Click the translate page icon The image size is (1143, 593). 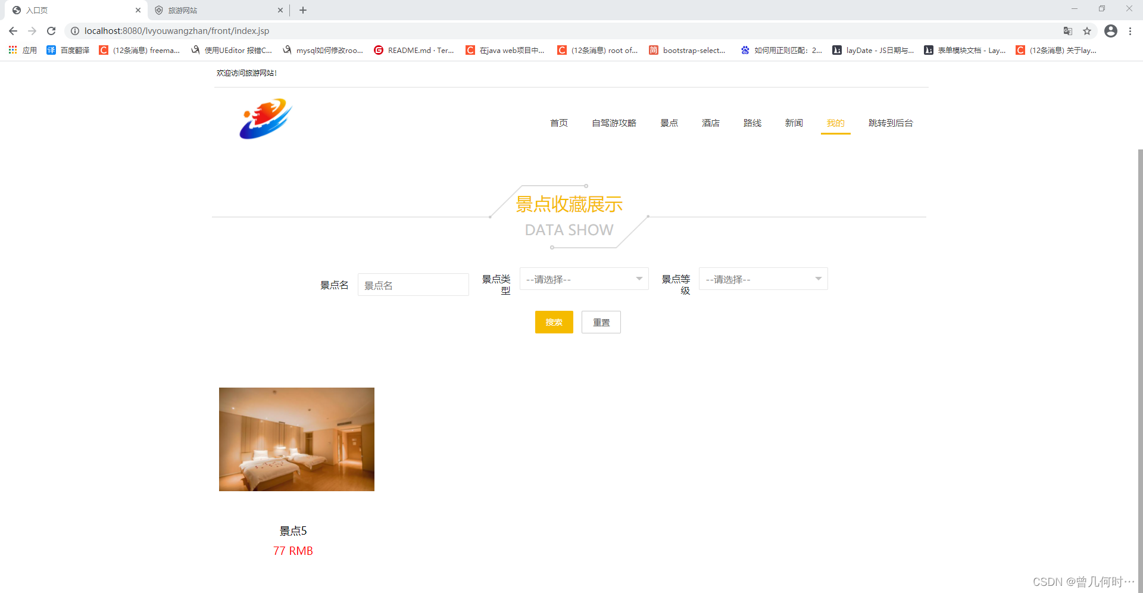pos(1068,31)
